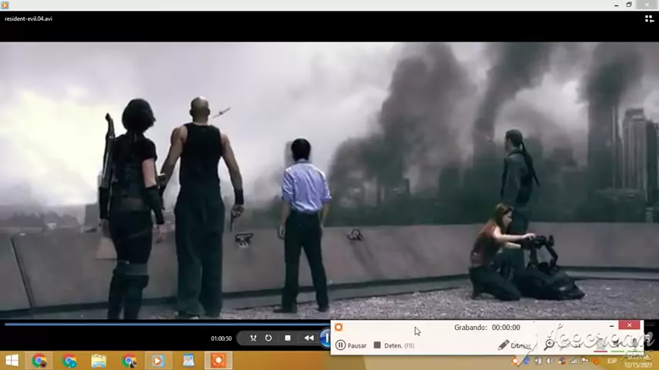Screen dimensions: 659x370
Task: Click the ESP language indicator in tray
Action: (612, 361)
